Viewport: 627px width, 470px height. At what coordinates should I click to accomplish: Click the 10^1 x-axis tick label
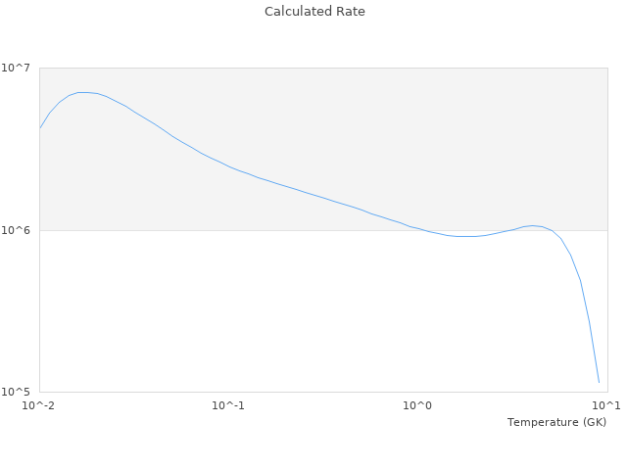pos(606,405)
